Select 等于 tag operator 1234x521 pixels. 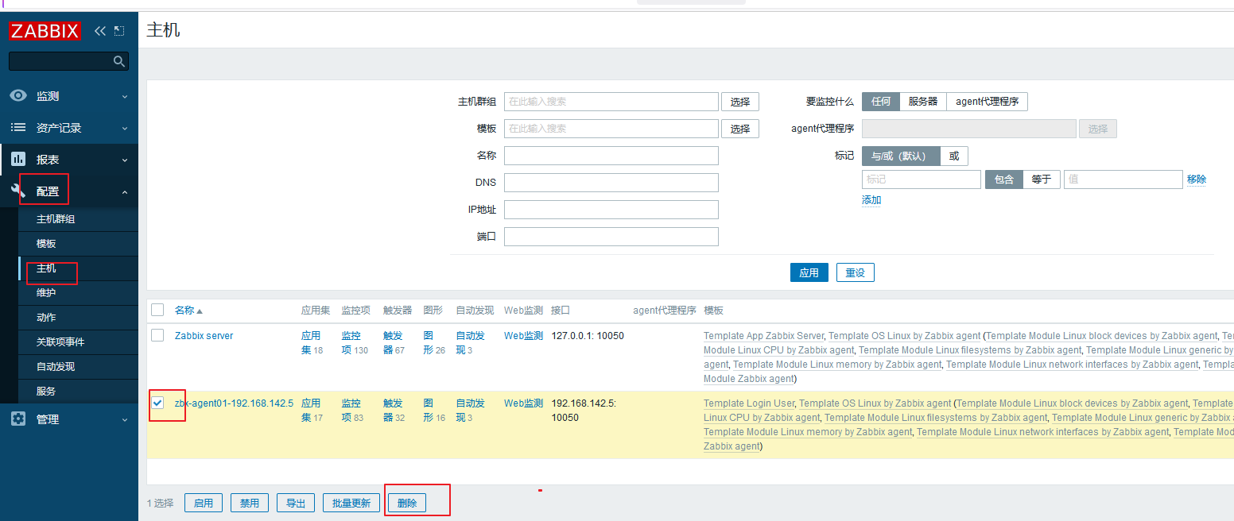tap(1042, 179)
